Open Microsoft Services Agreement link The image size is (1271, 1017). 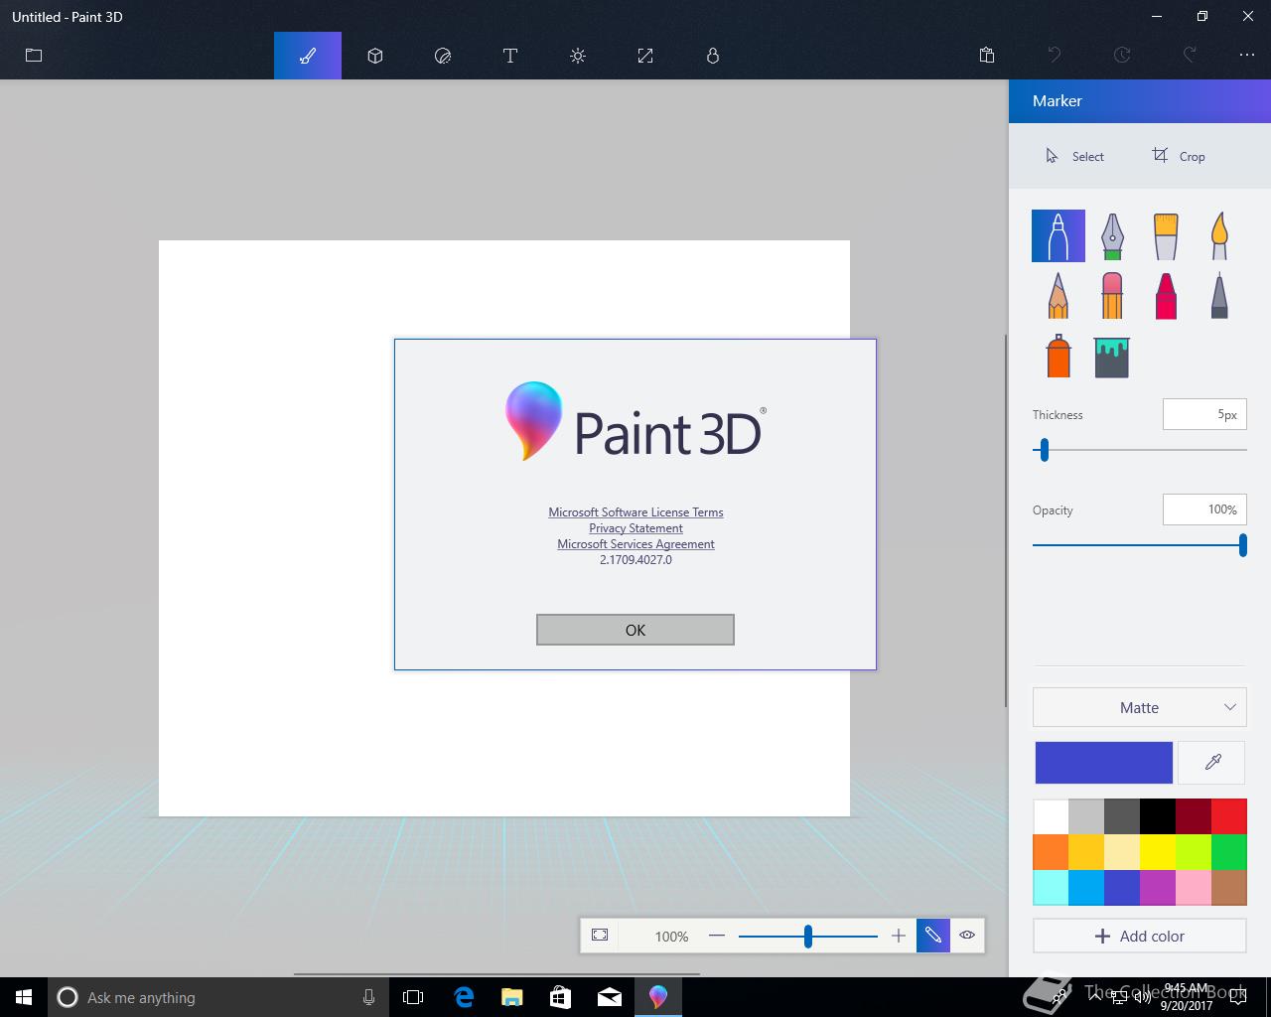tap(635, 544)
